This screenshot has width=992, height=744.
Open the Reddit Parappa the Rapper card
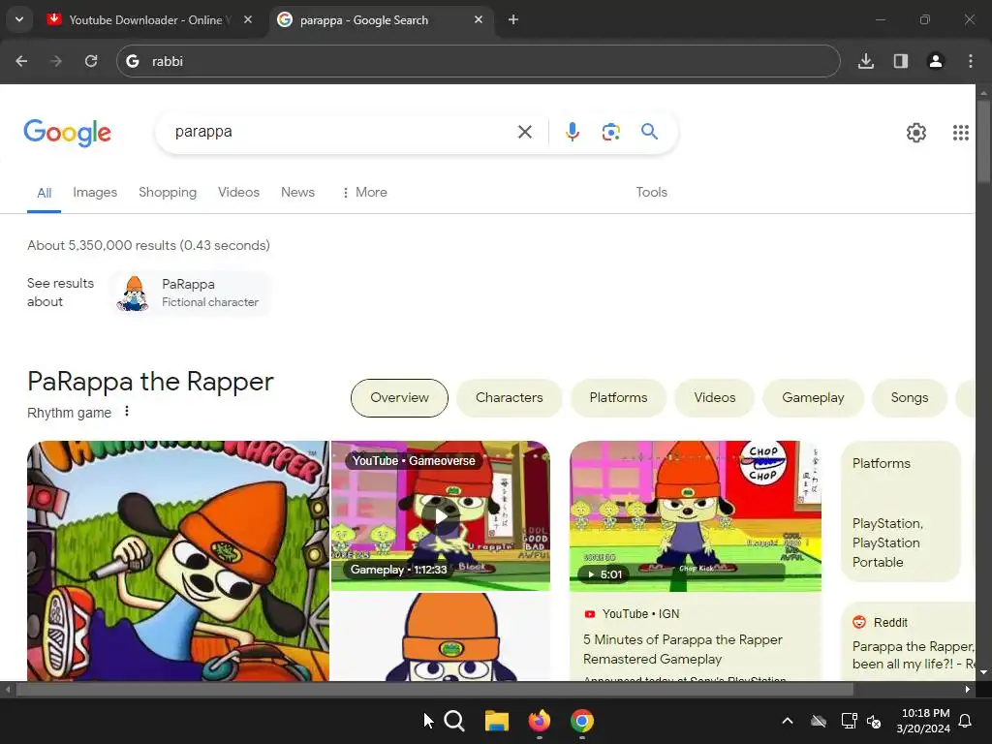coord(909,641)
